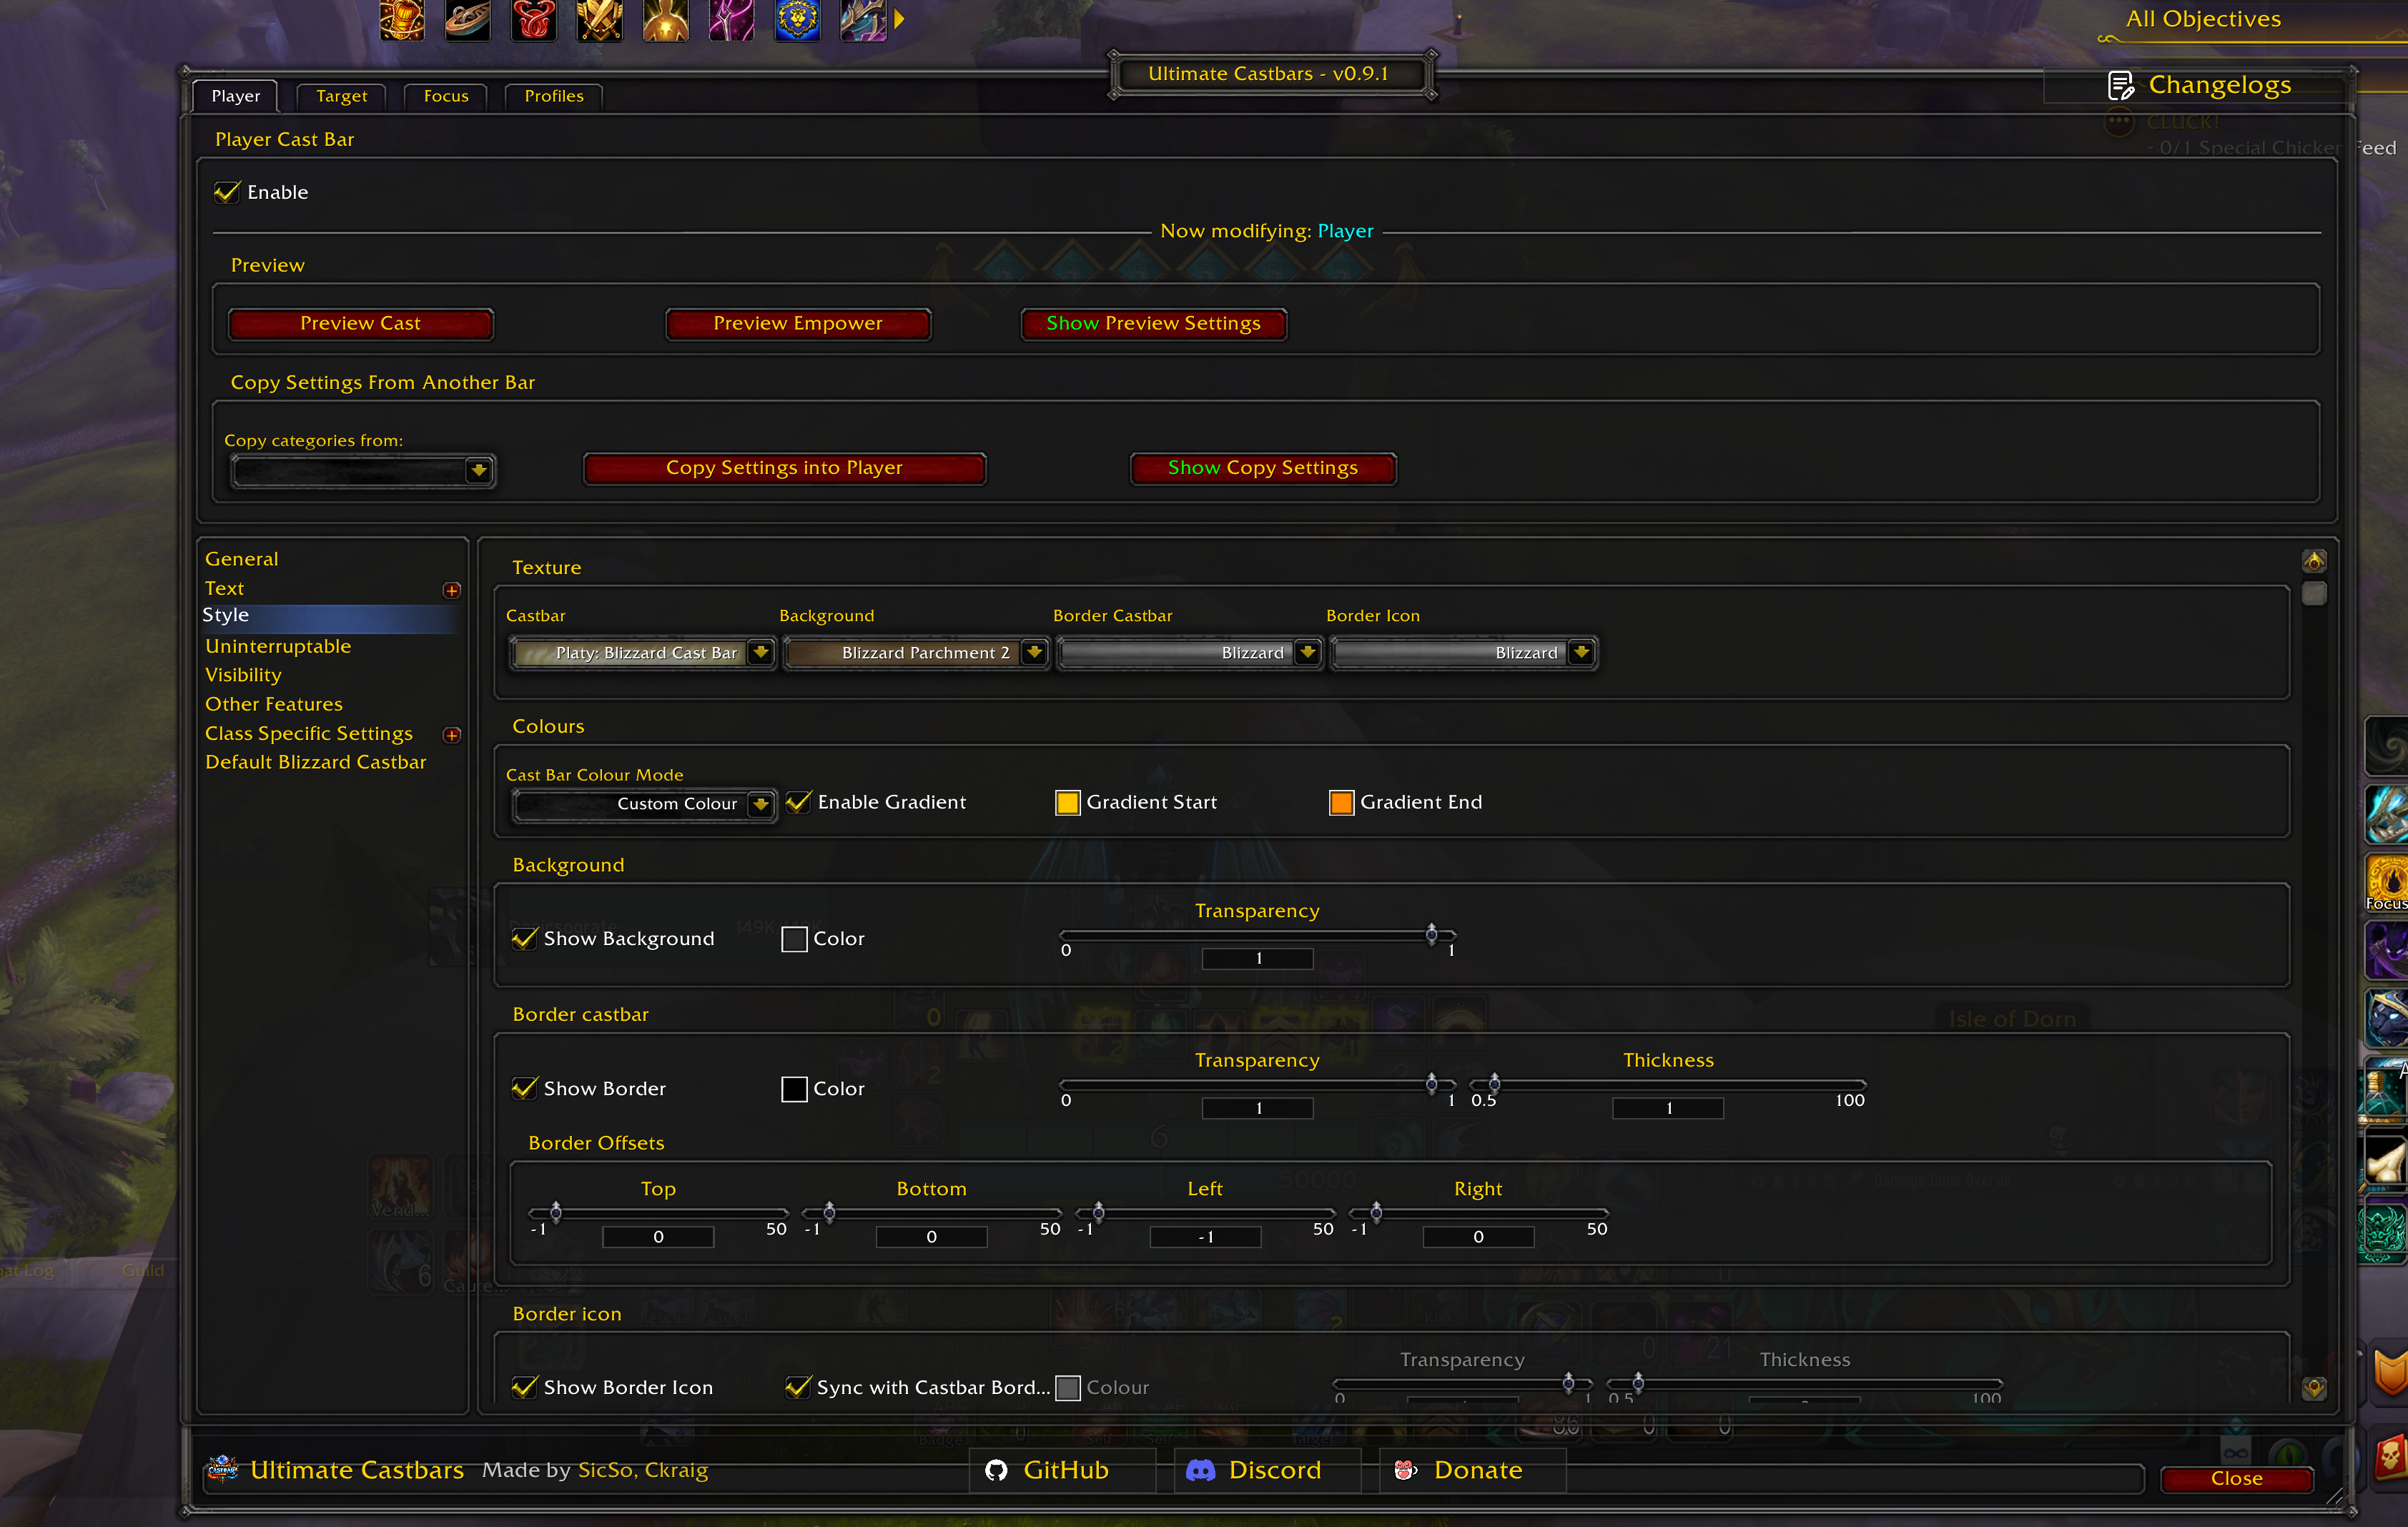The width and height of the screenshot is (2408, 1527).
Task: Click the blue claw ability icon
Action: tap(2386, 814)
